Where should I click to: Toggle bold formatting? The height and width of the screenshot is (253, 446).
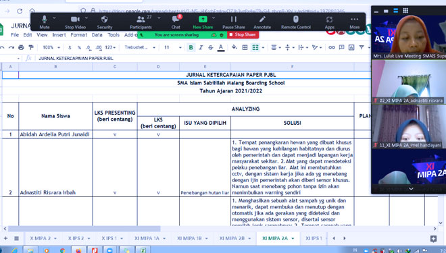191,47
